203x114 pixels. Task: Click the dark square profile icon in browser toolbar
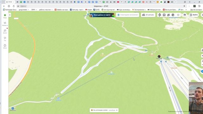click(x=194, y=6)
